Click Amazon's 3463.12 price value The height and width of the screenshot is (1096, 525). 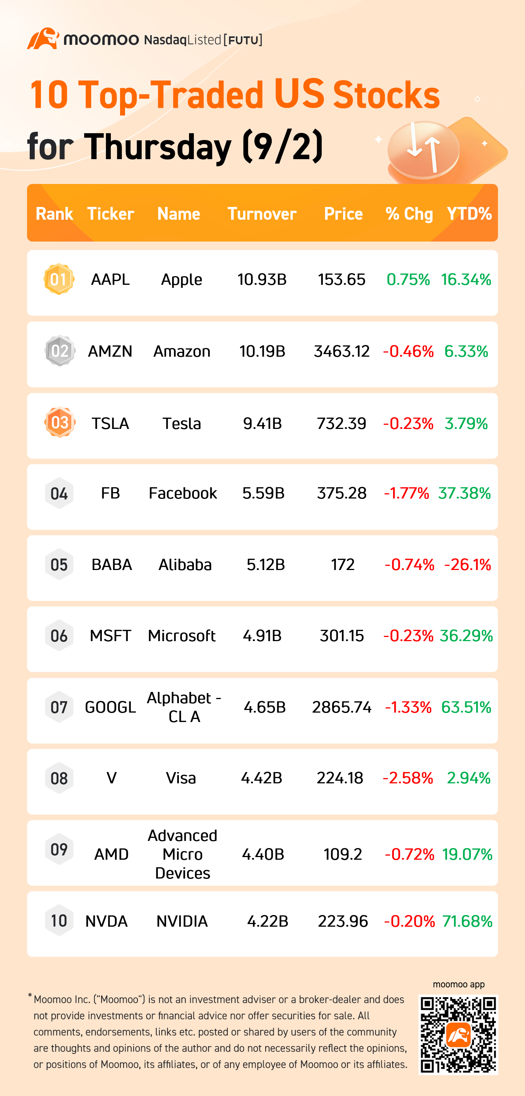click(341, 351)
